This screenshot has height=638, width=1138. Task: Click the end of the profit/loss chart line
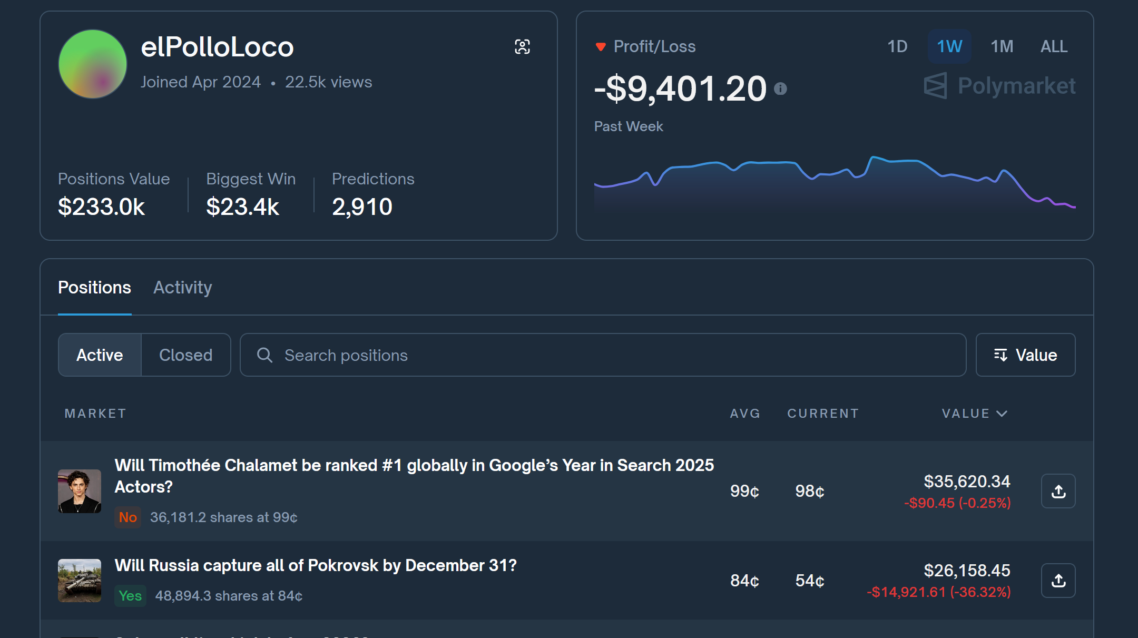pyautogui.click(x=1074, y=207)
